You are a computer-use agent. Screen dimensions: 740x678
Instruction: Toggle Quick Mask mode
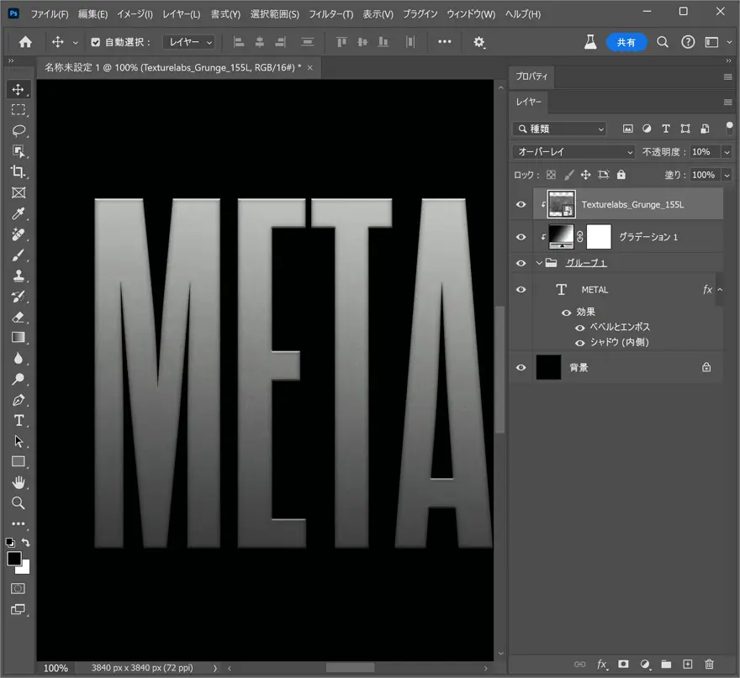click(x=18, y=588)
